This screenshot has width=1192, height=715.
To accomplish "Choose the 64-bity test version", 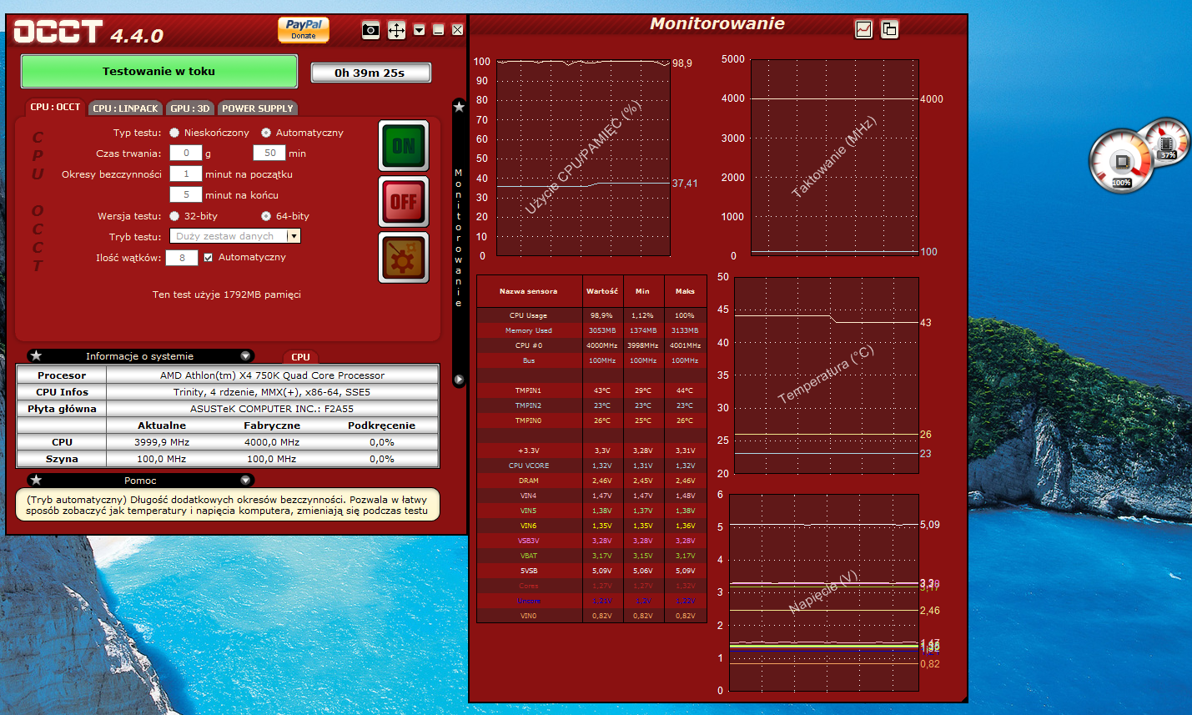I will (x=266, y=216).
